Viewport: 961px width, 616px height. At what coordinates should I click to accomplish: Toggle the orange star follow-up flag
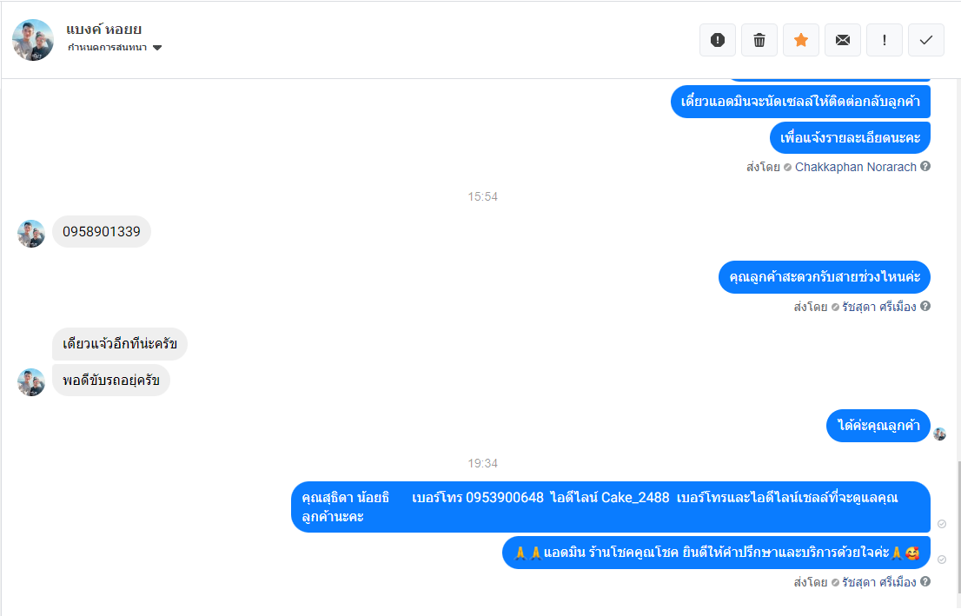pos(801,40)
